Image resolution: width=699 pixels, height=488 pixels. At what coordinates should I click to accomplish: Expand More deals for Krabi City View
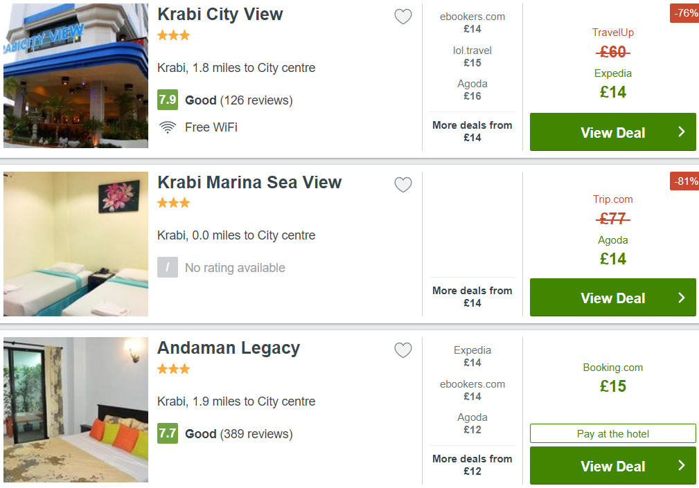[x=472, y=132]
